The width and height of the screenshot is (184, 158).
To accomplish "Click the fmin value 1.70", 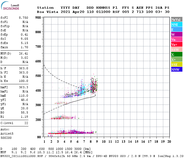I will (24, 47).
